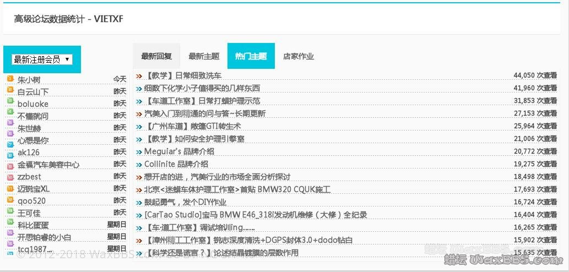Switch to the 最新回复 tab
The width and height of the screenshot is (569, 272).
[x=156, y=56]
